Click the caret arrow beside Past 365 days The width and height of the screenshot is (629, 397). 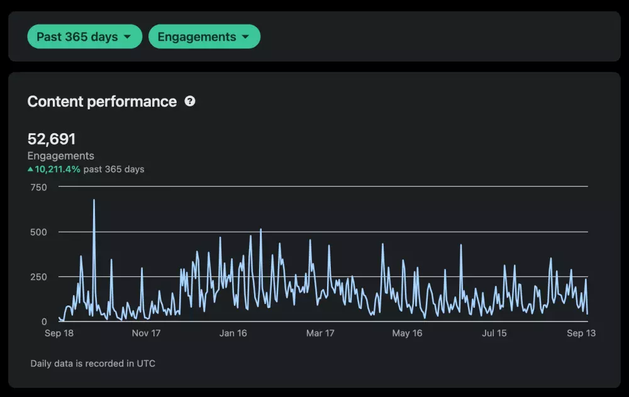(x=128, y=37)
